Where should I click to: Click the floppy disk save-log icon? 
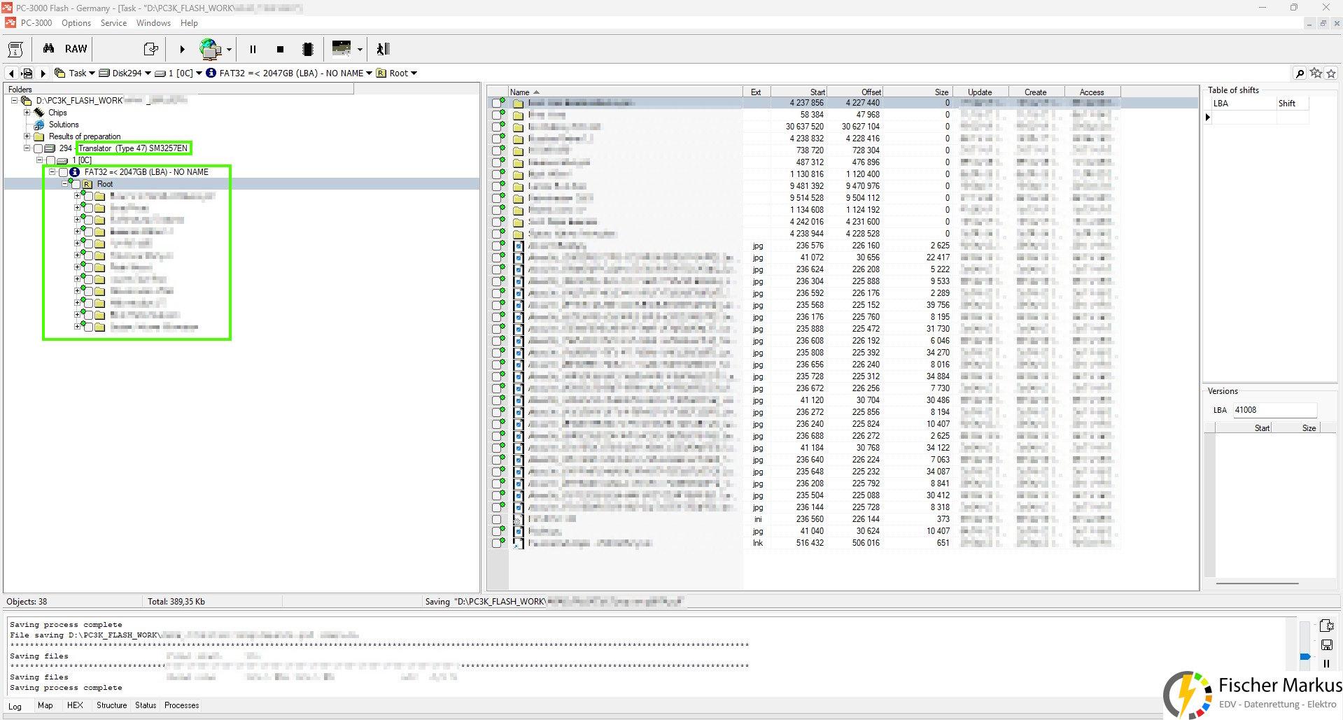point(1326,645)
